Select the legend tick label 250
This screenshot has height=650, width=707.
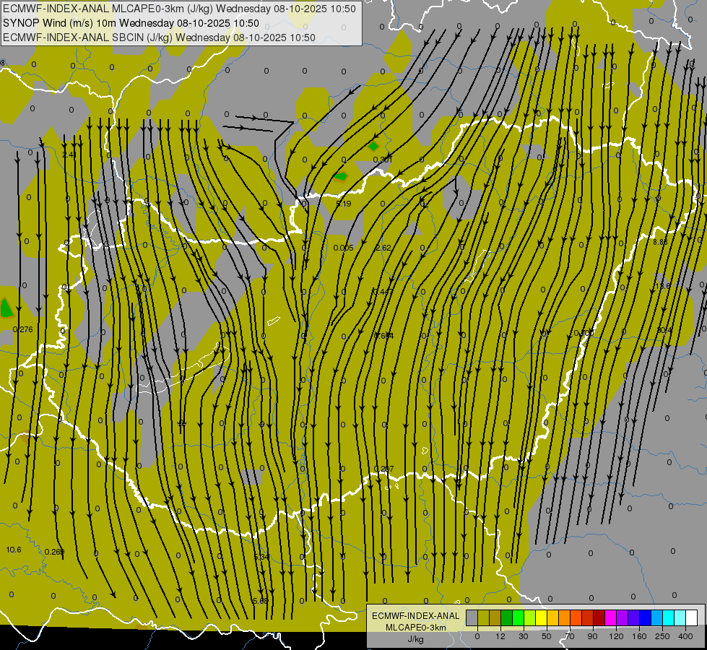[662, 636]
